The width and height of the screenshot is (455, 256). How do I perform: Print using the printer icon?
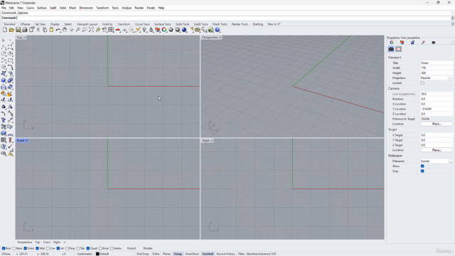(x=25, y=30)
